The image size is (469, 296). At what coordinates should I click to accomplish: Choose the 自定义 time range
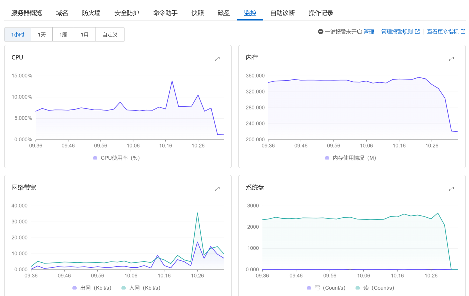coord(110,34)
